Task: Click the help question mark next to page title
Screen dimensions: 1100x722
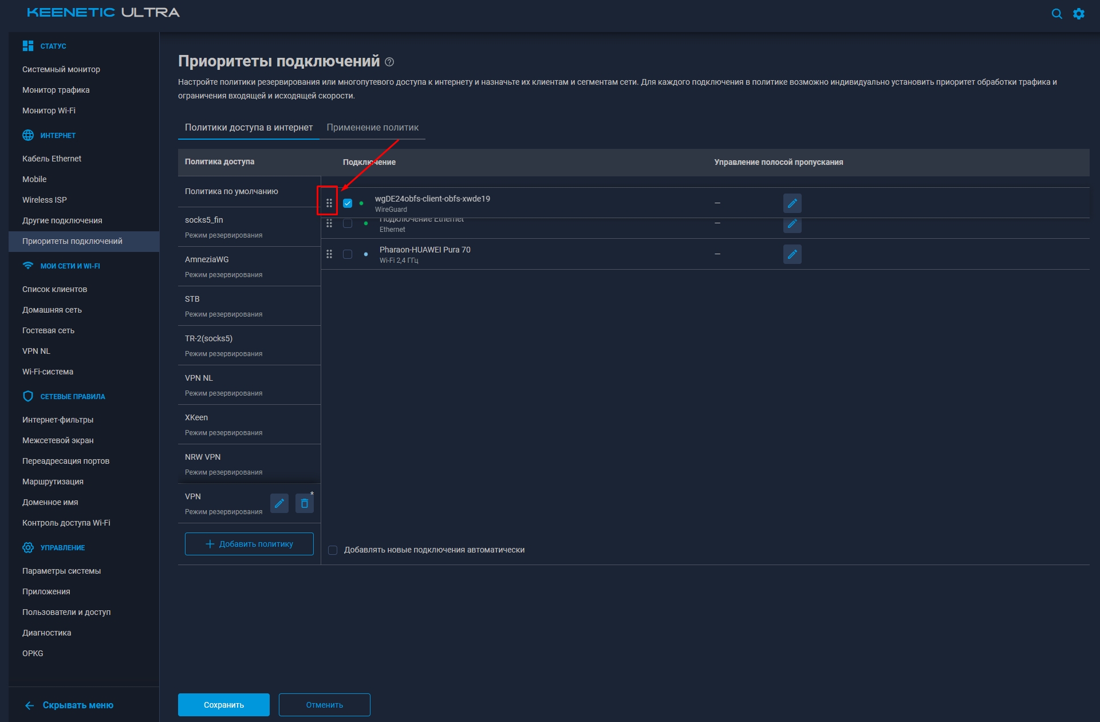Action: click(390, 62)
